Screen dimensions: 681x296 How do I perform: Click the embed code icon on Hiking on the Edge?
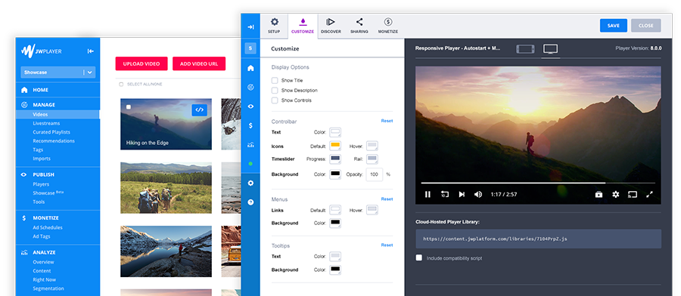click(199, 110)
